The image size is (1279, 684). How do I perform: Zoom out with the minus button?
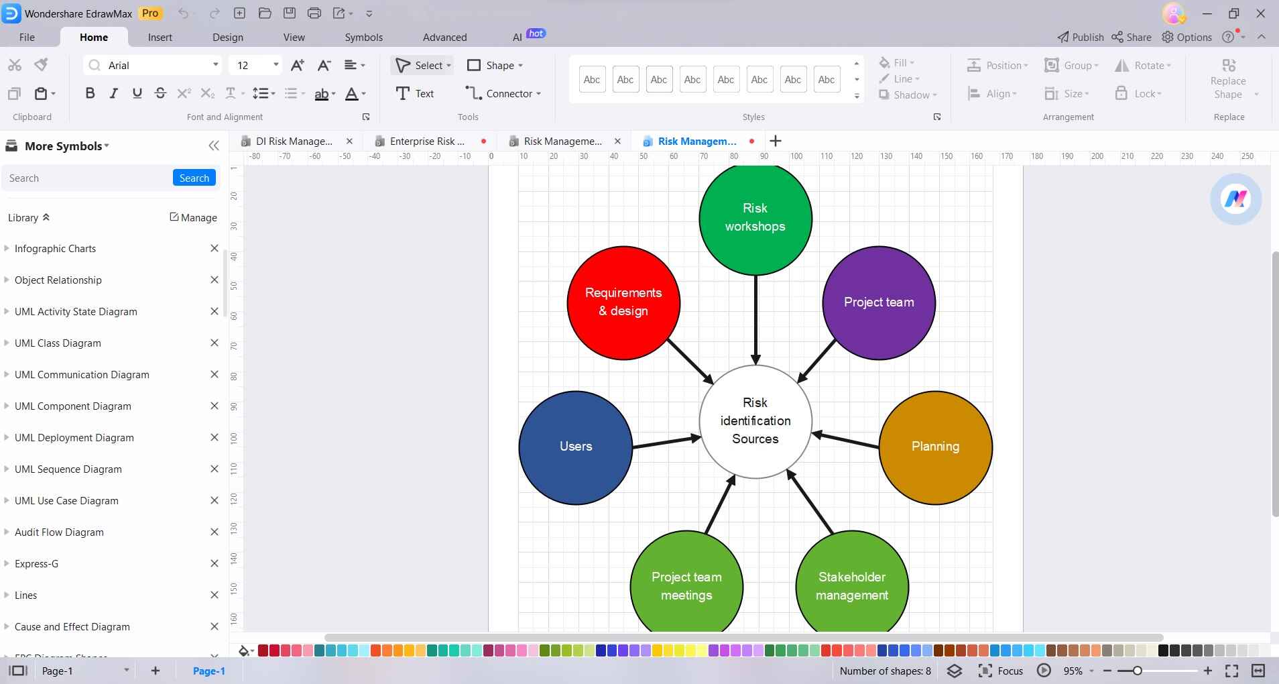(1107, 671)
